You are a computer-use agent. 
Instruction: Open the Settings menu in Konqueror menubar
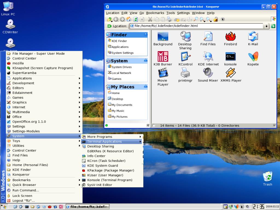183,13
